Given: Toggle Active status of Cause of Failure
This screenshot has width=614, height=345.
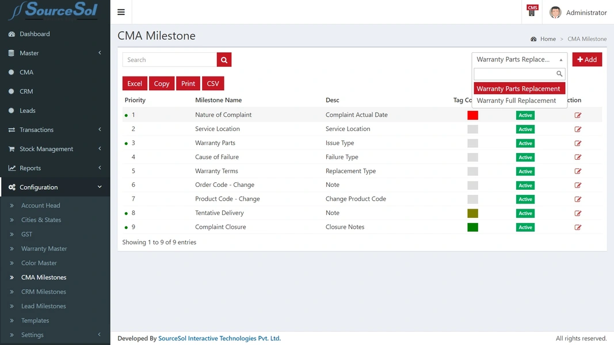Looking at the screenshot, I should coord(525,158).
